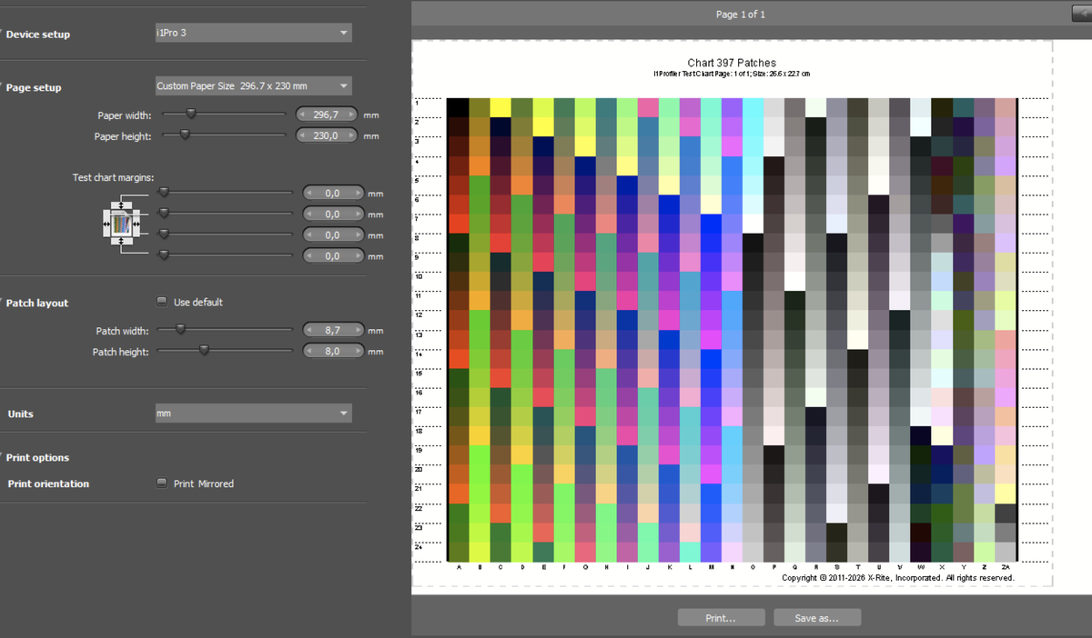The image size is (1092, 638).
Task: Click the Save as... button
Action: tap(816, 618)
